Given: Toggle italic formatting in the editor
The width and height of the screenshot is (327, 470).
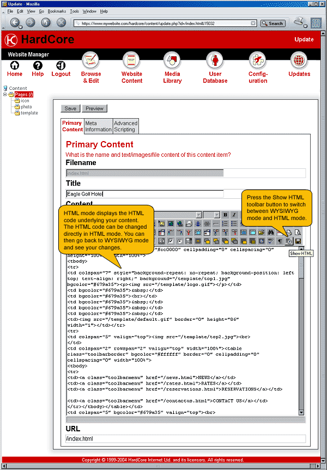Looking at the screenshot, I should tap(234, 215).
